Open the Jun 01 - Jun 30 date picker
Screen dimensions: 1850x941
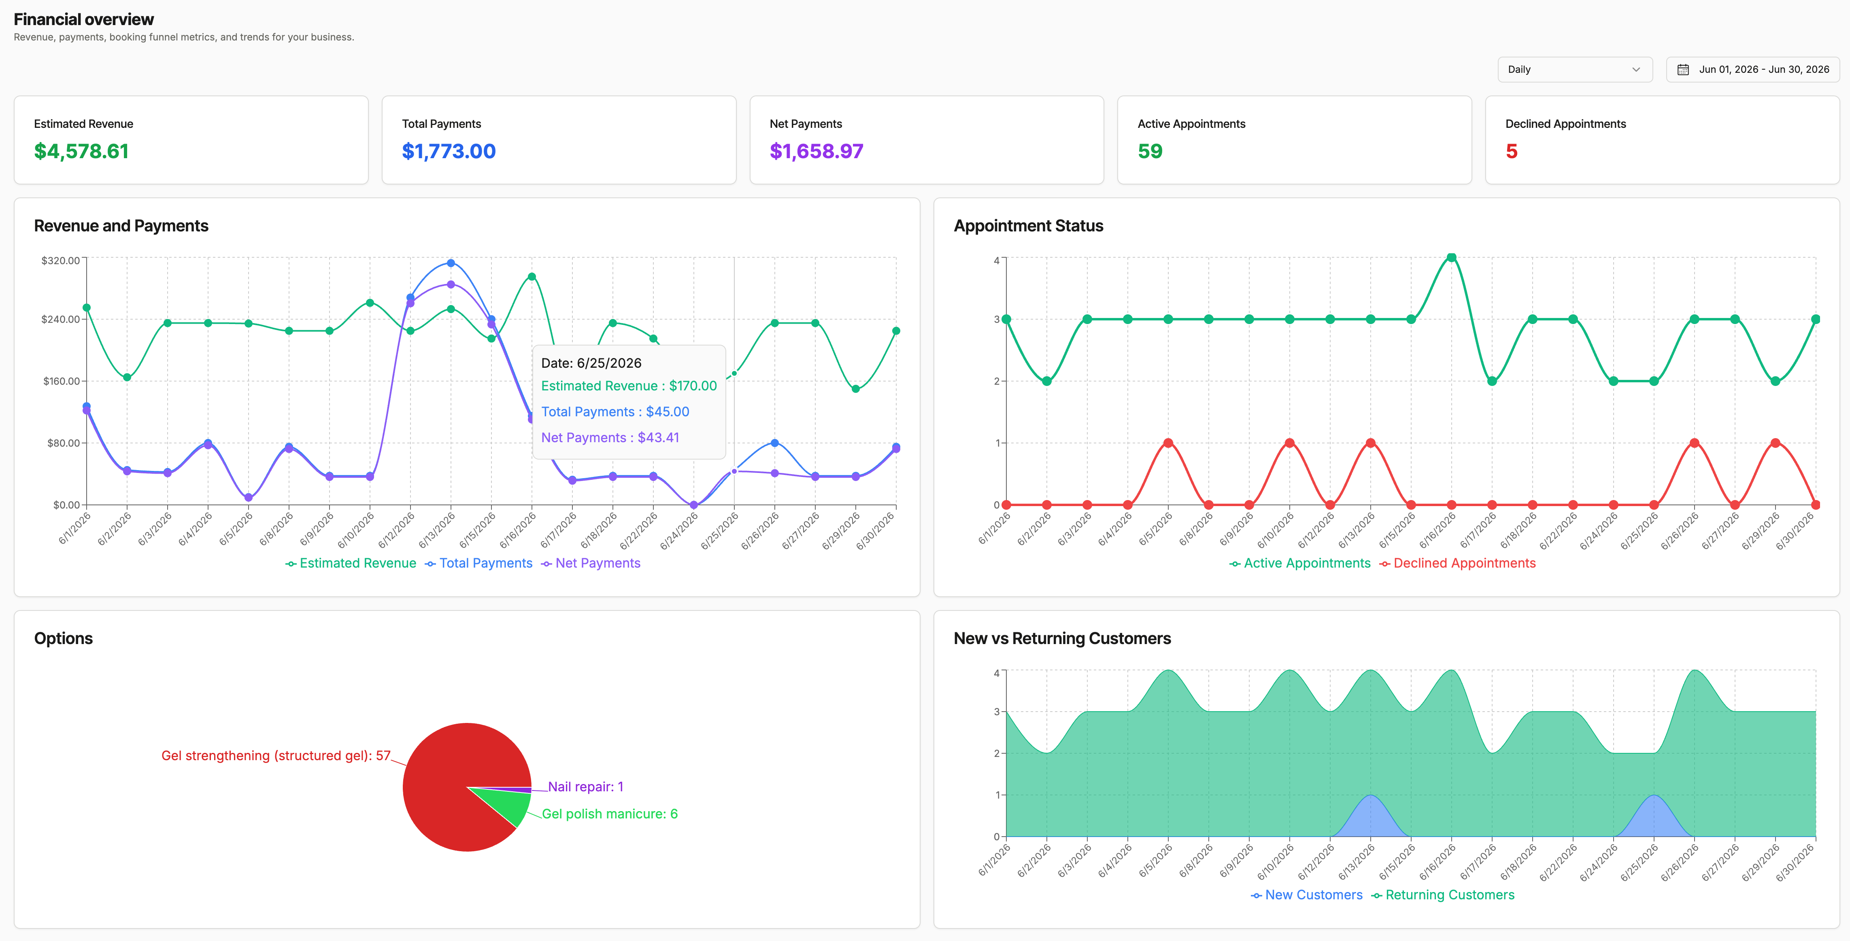pos(1752,70)
